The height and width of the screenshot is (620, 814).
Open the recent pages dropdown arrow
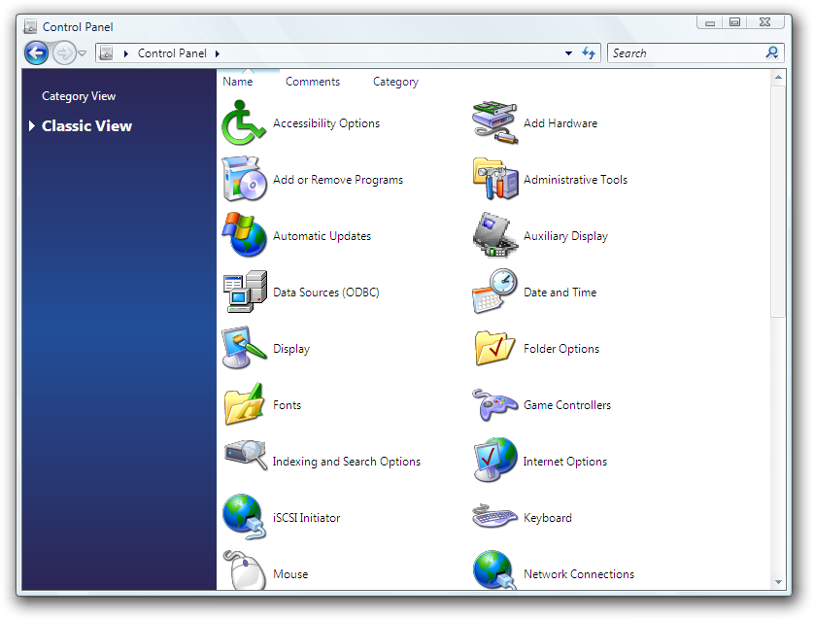tap(83, 53)
